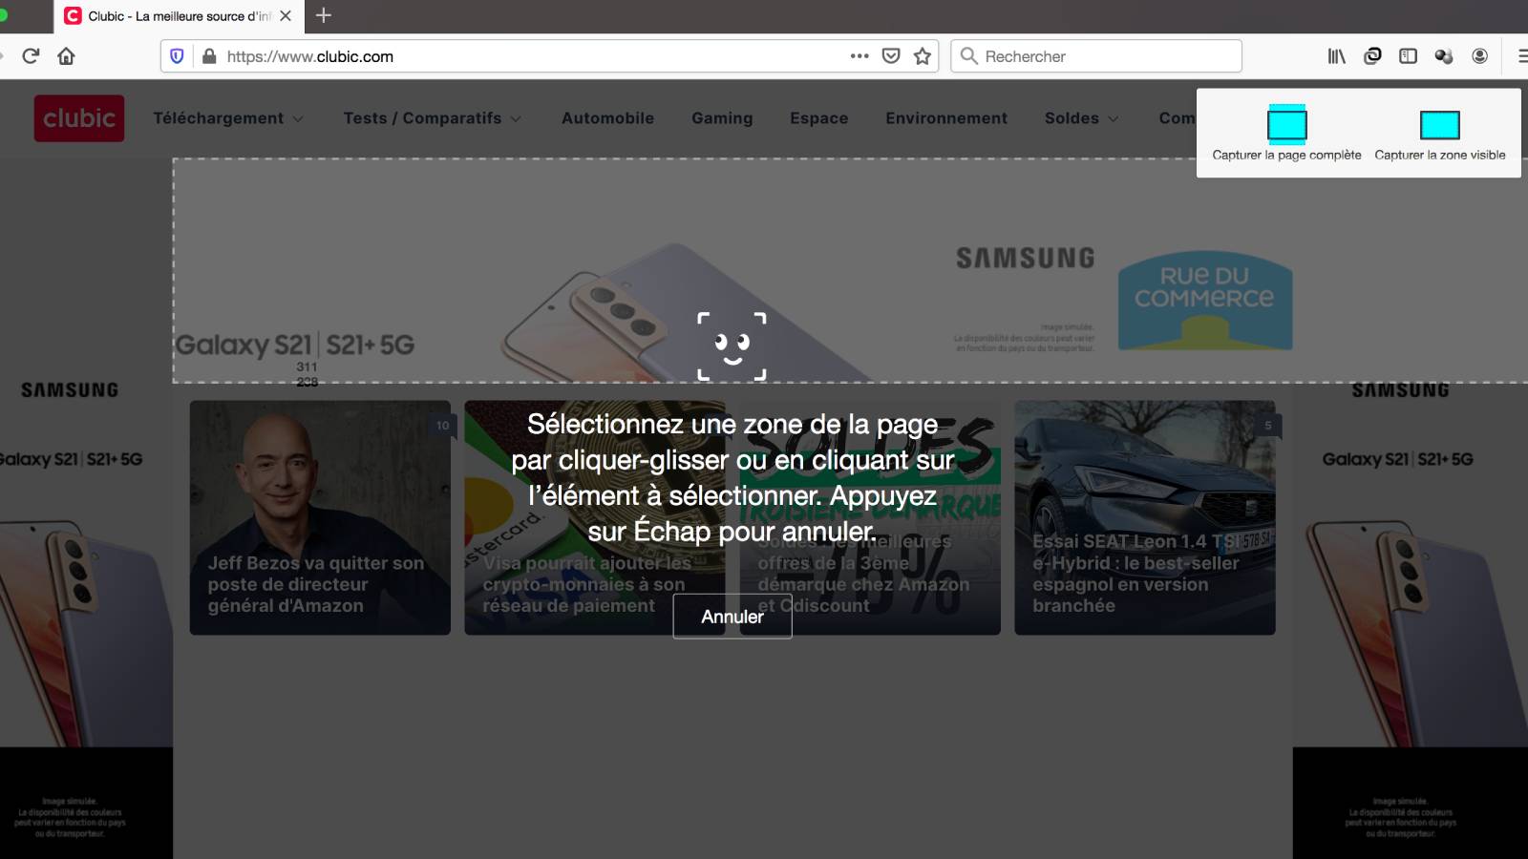Open tracking protection shield icon

[x=177, y=56]
